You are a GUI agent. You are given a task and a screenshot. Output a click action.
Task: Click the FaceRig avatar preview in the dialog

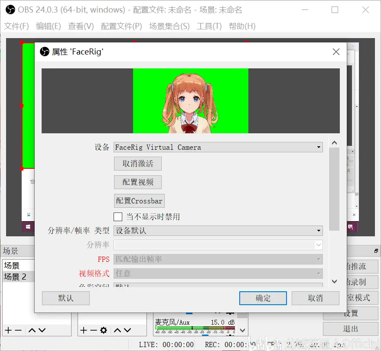tap(191, 101)
